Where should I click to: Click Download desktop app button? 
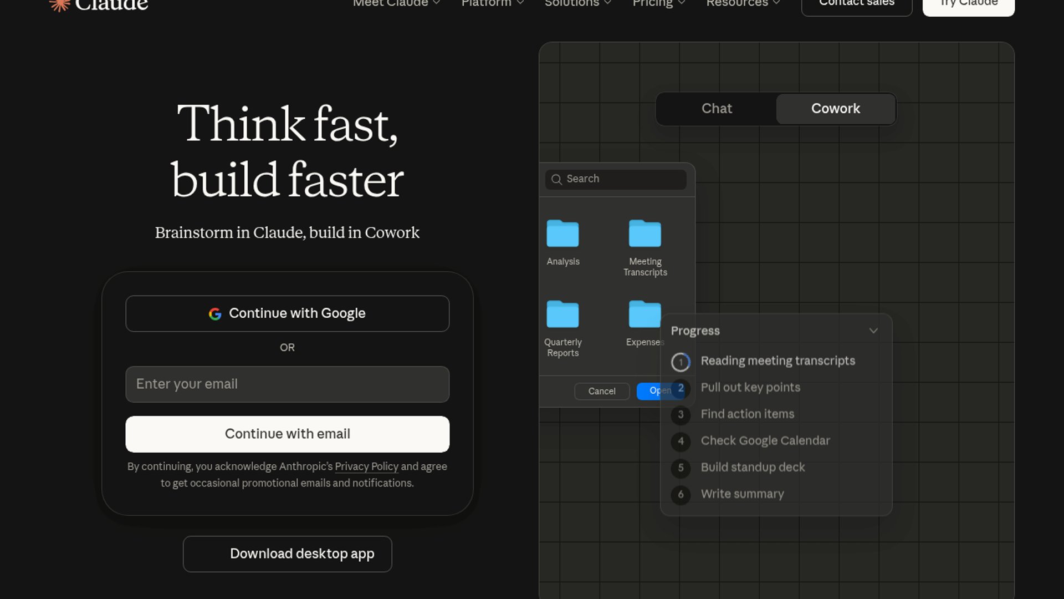tap(287, 554)
